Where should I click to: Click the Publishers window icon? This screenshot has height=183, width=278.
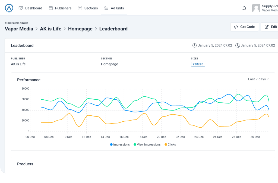(51, 8)
